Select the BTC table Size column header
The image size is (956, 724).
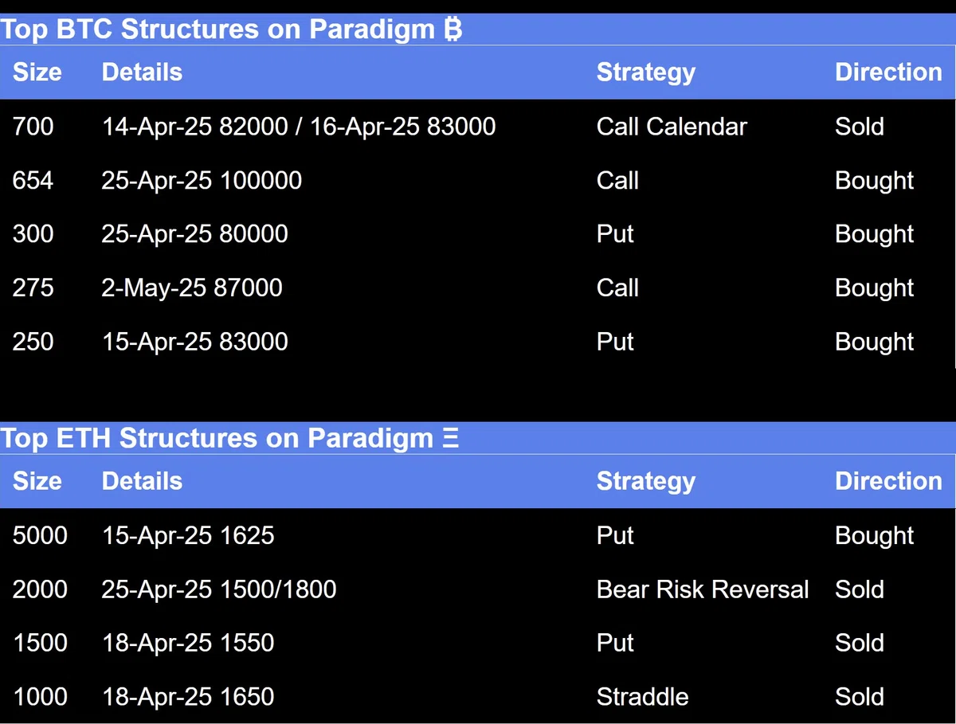click(x=37, y=72)
